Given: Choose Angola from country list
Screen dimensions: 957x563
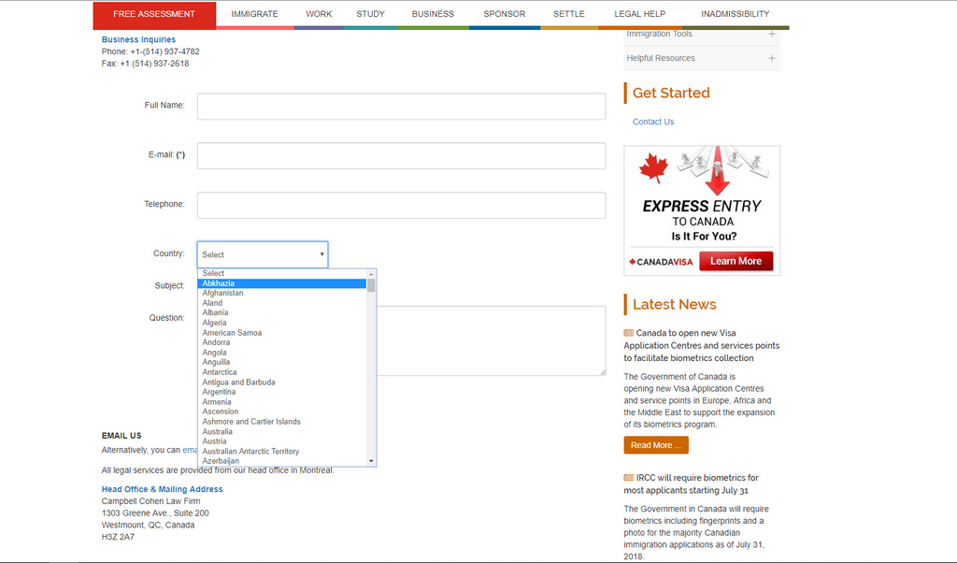Looking at the screenshot, I should [282, 353].
